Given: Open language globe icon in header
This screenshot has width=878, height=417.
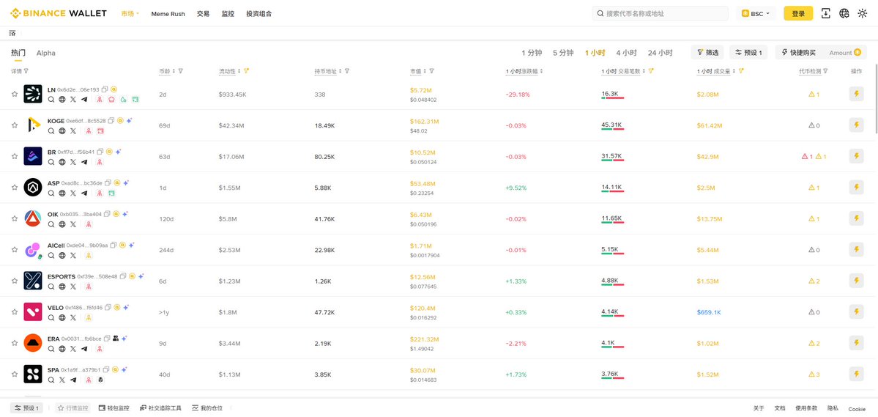Looking at the screenshot, I should [844, 13].
